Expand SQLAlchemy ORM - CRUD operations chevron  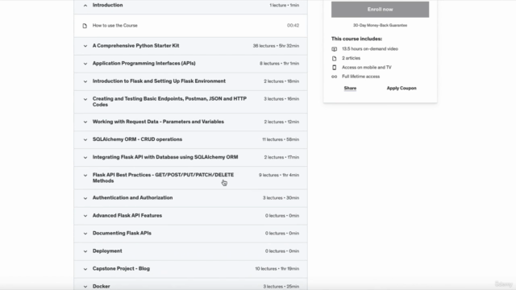tap(85, 139)
